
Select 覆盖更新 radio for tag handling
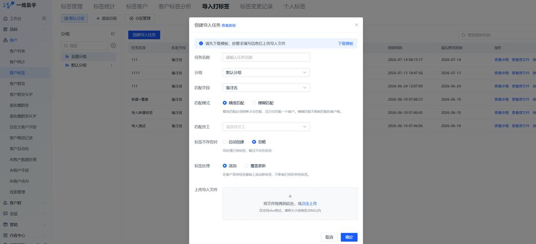246,166
